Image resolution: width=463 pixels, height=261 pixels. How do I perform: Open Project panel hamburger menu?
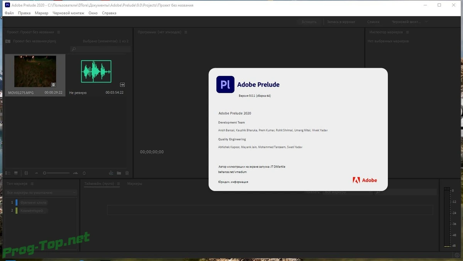click(x=58, y=32)
